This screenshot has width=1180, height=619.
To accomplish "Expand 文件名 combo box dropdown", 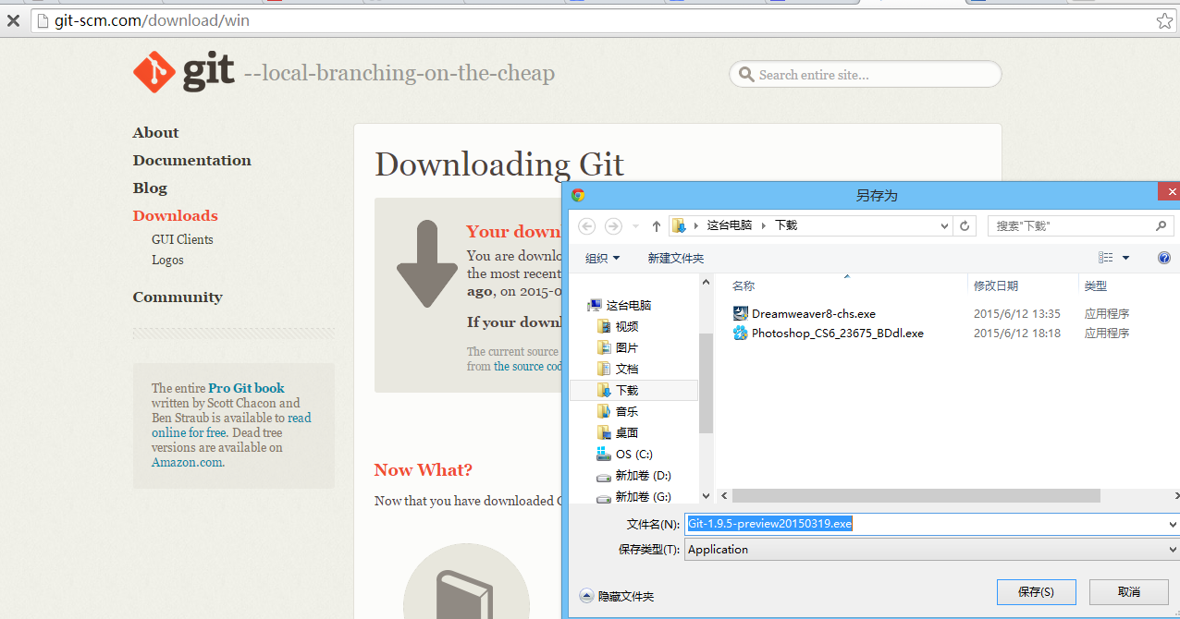I will pyautogui.click(x=1173, y=524).
